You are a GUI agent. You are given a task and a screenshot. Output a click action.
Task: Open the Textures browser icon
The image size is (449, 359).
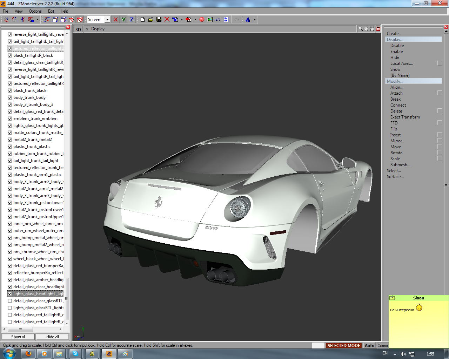[210, 20]
